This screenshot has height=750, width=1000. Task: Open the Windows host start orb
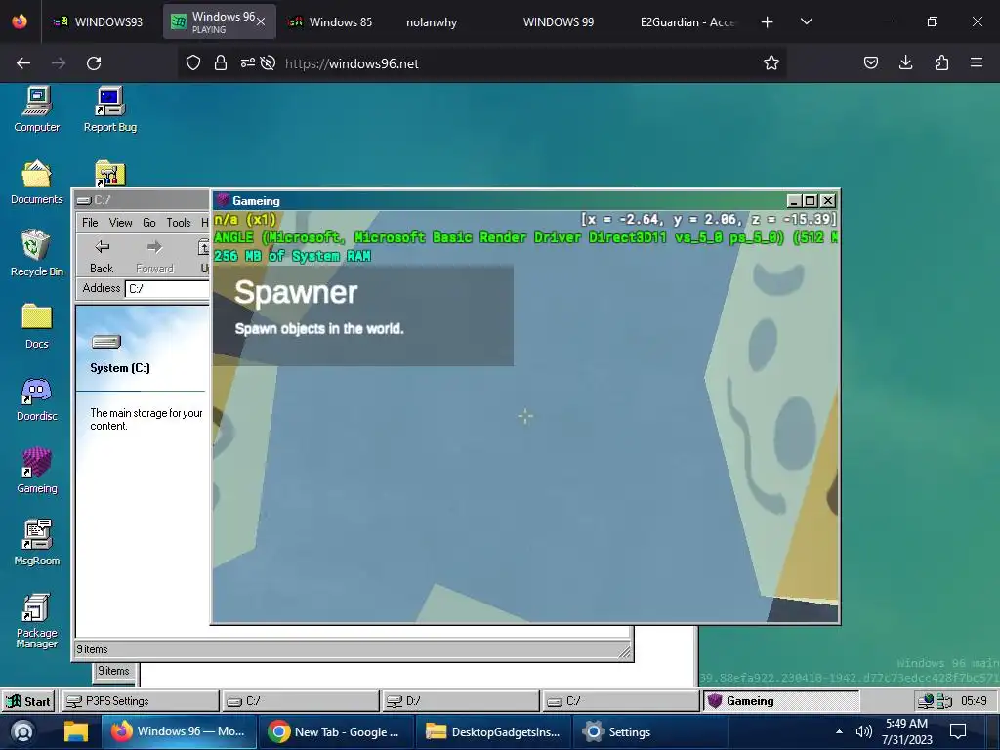click(x=23, y=731)
